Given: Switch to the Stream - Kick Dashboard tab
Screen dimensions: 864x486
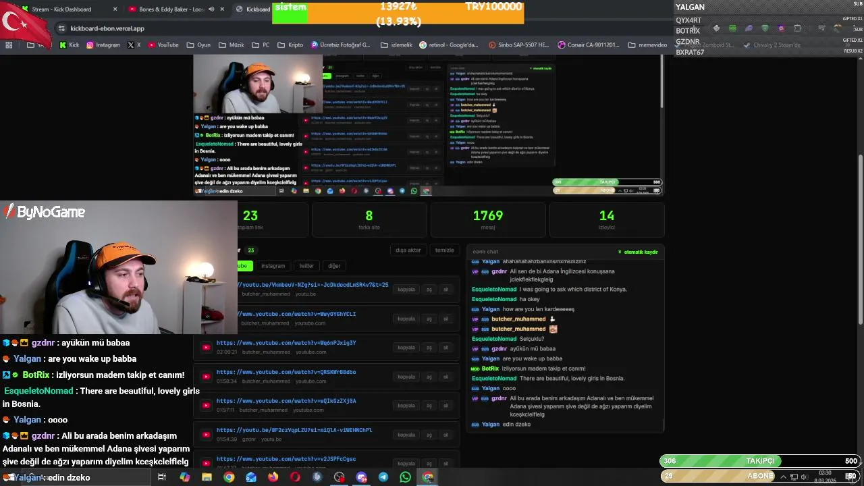Looking at the screenshot, I should pos(67,9).
